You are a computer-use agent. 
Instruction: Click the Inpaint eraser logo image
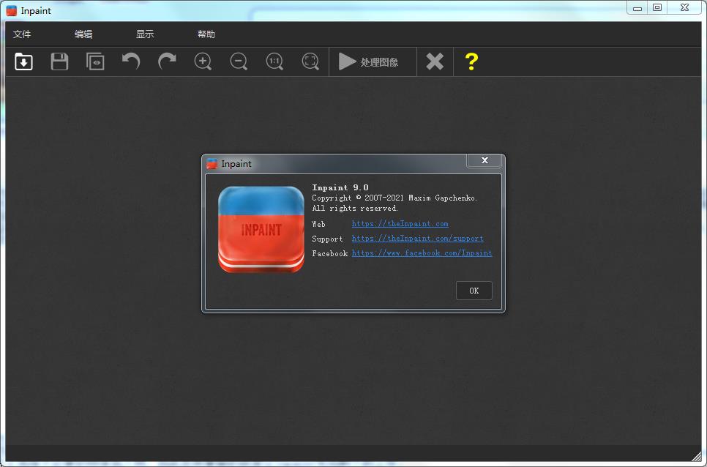(x=261, y=229)
